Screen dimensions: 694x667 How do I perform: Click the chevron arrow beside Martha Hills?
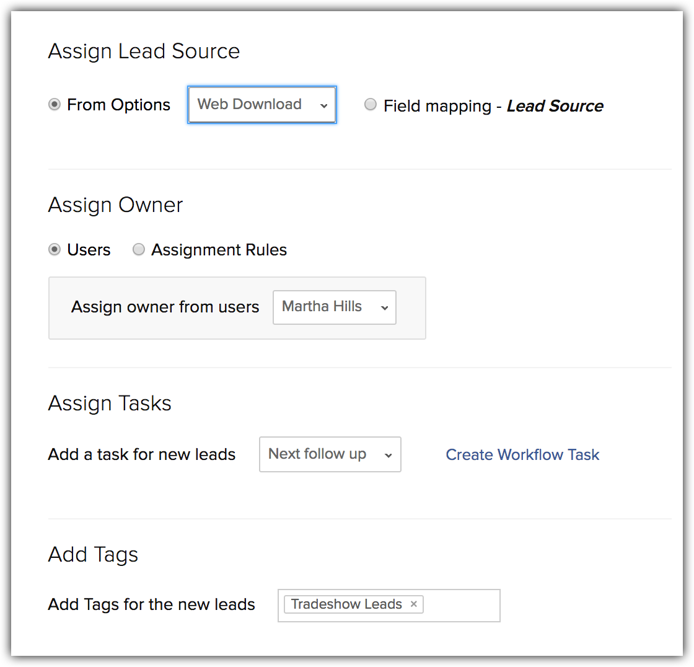coord(384,308)
